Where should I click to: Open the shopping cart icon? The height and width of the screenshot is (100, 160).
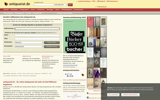pos(97,7)
